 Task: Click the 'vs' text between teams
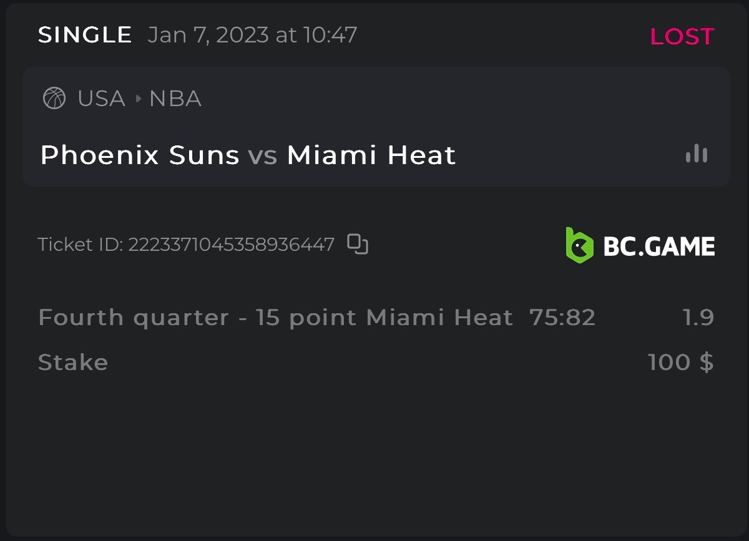tap(263, 155)
